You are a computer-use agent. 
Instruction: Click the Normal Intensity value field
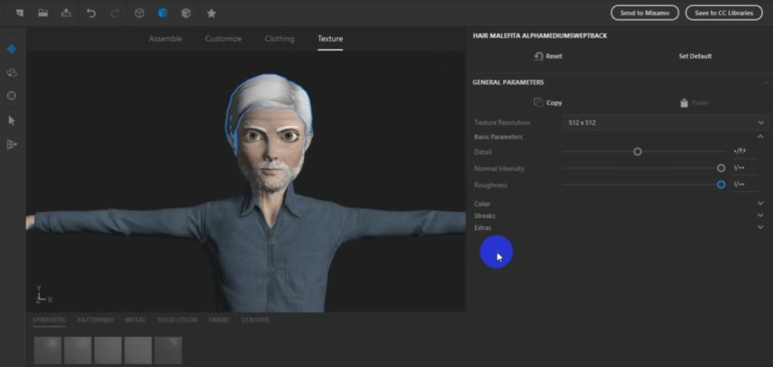(744, 168)
